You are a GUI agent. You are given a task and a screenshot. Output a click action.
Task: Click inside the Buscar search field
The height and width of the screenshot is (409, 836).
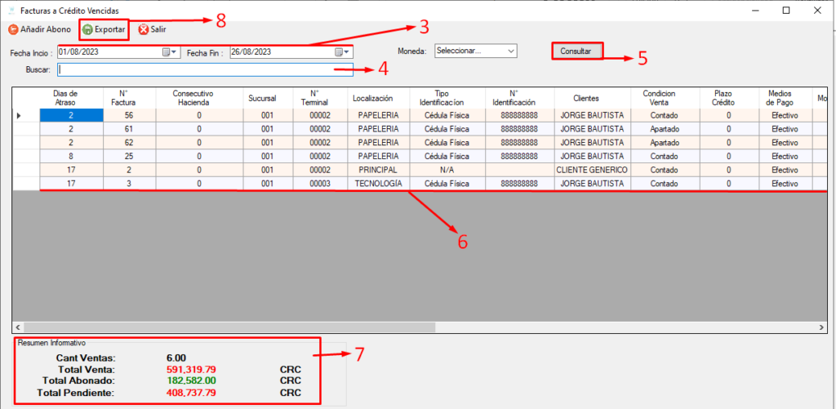204,70
